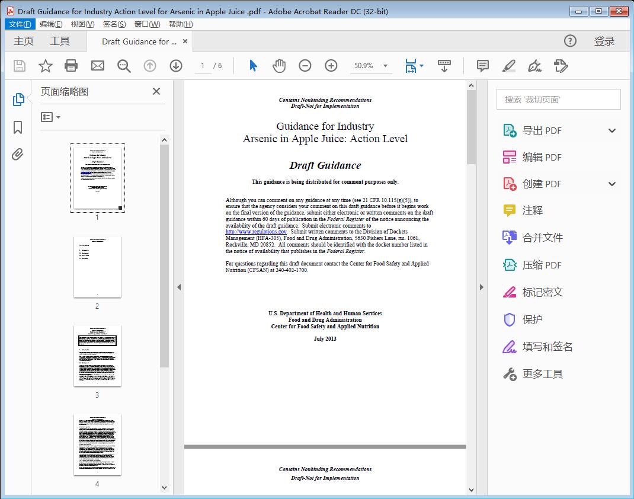Select the Hand tool in the toolbar
Viewport: 634px width, 499px height.
point(278,66)
